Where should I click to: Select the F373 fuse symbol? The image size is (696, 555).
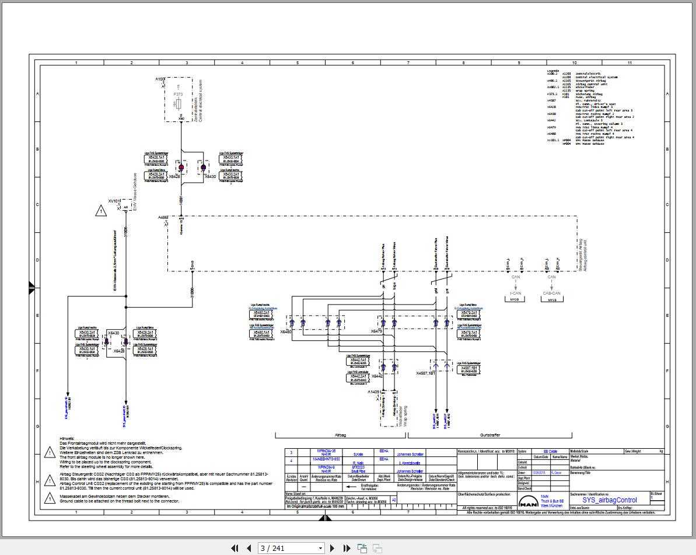178,104
